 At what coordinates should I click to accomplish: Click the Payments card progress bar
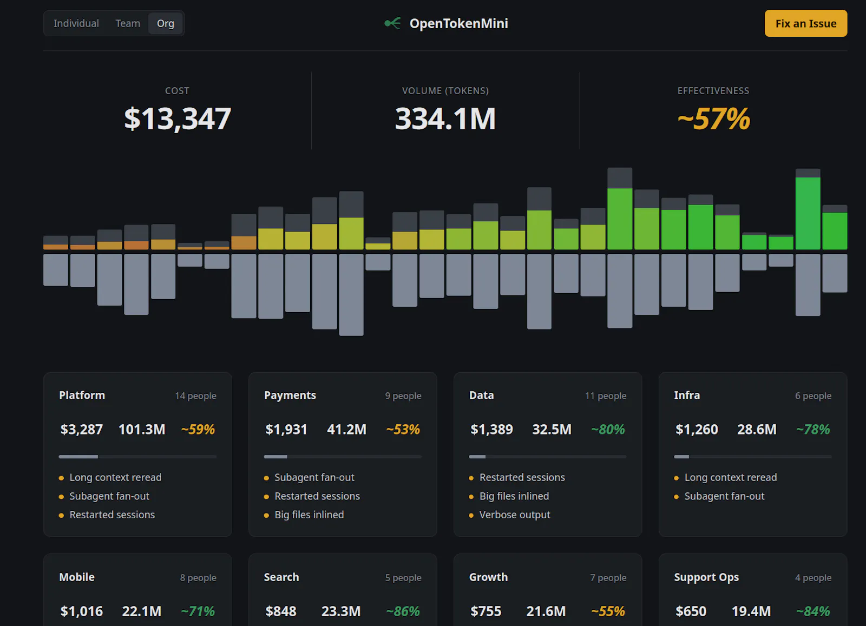click(x=343, y=457)
